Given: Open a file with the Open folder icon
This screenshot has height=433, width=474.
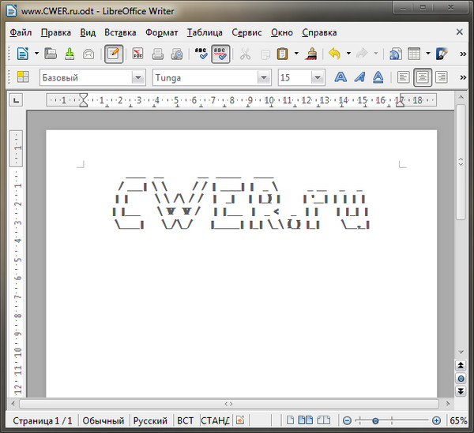Looking at the screenshot, I should (x=51, y=54).
